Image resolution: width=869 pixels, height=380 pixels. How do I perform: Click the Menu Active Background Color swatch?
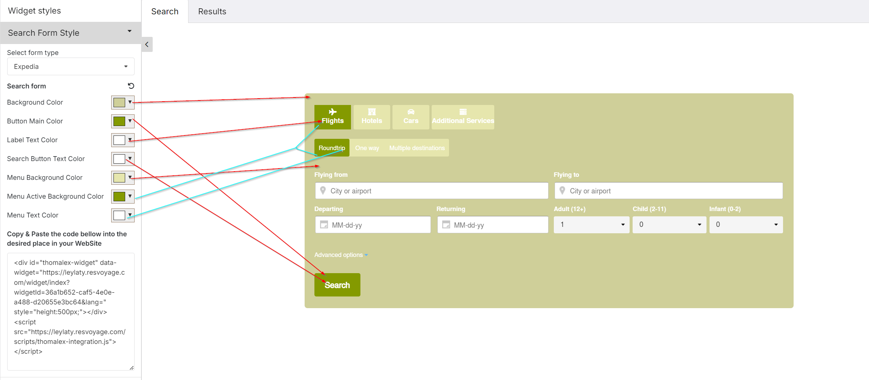(x=119, y=196)
